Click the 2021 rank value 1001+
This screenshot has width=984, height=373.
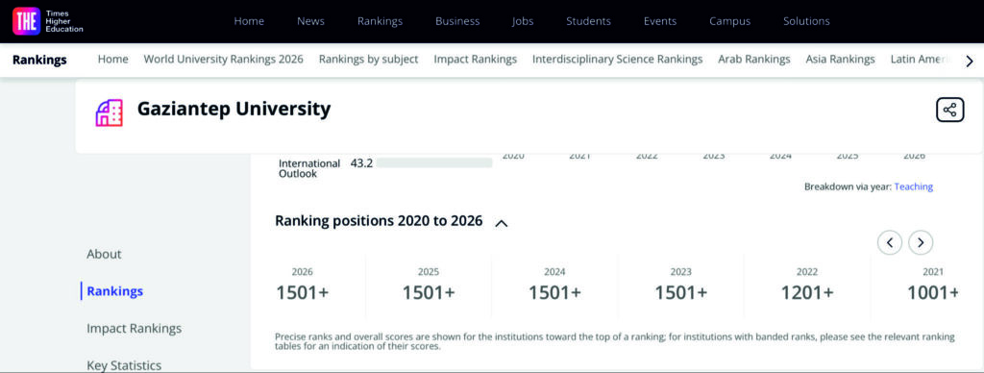pyautogui.click(x=933, y=292)
